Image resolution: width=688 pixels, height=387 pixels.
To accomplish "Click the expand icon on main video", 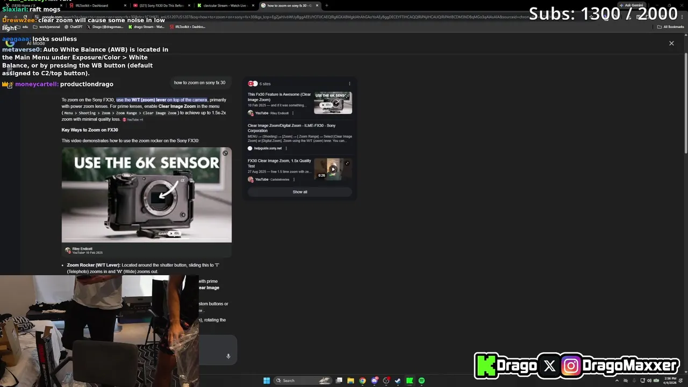I will tap(225, 154).
